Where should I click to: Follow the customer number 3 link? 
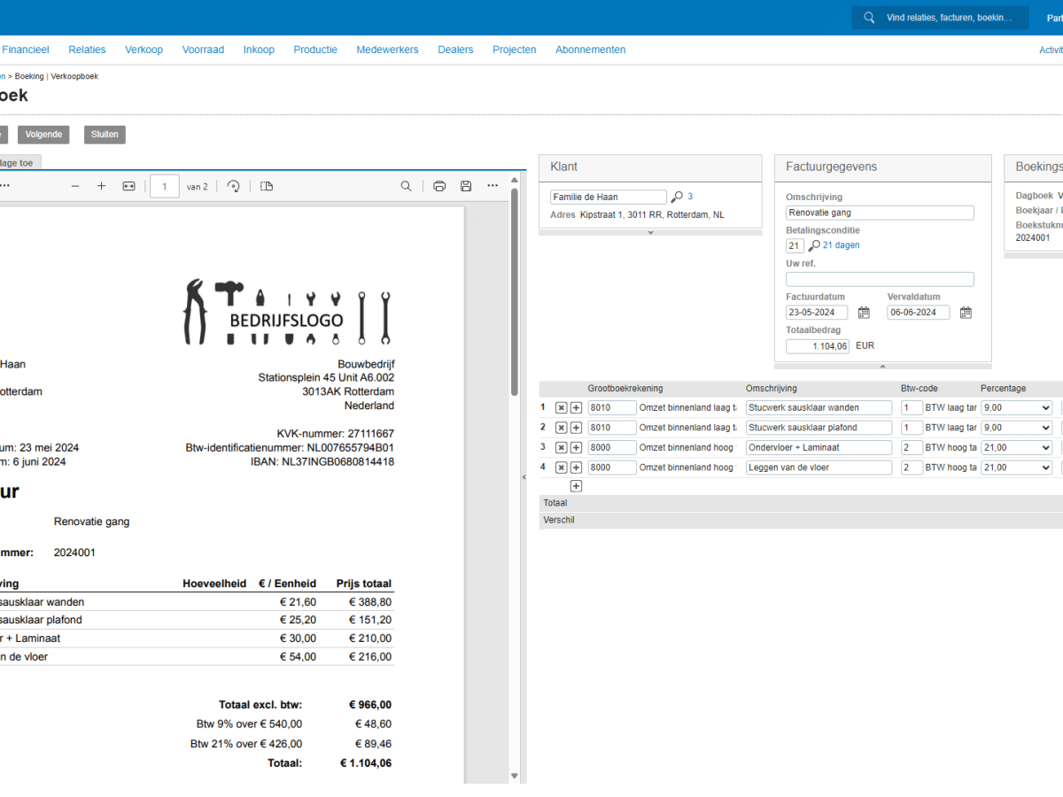click(690, 197)
